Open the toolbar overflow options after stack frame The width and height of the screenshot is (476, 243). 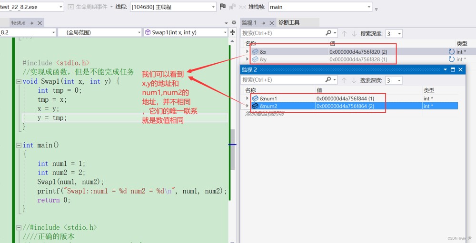tap(376, 9)
